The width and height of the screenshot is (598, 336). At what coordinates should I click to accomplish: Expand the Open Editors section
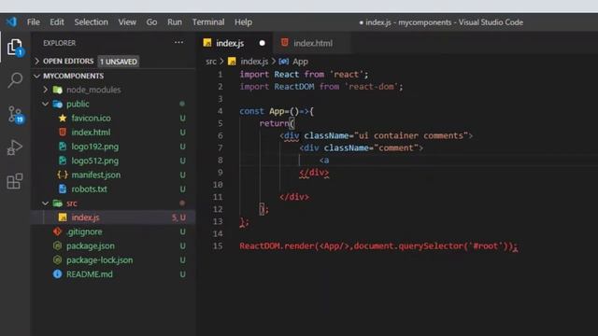[37, 61]
